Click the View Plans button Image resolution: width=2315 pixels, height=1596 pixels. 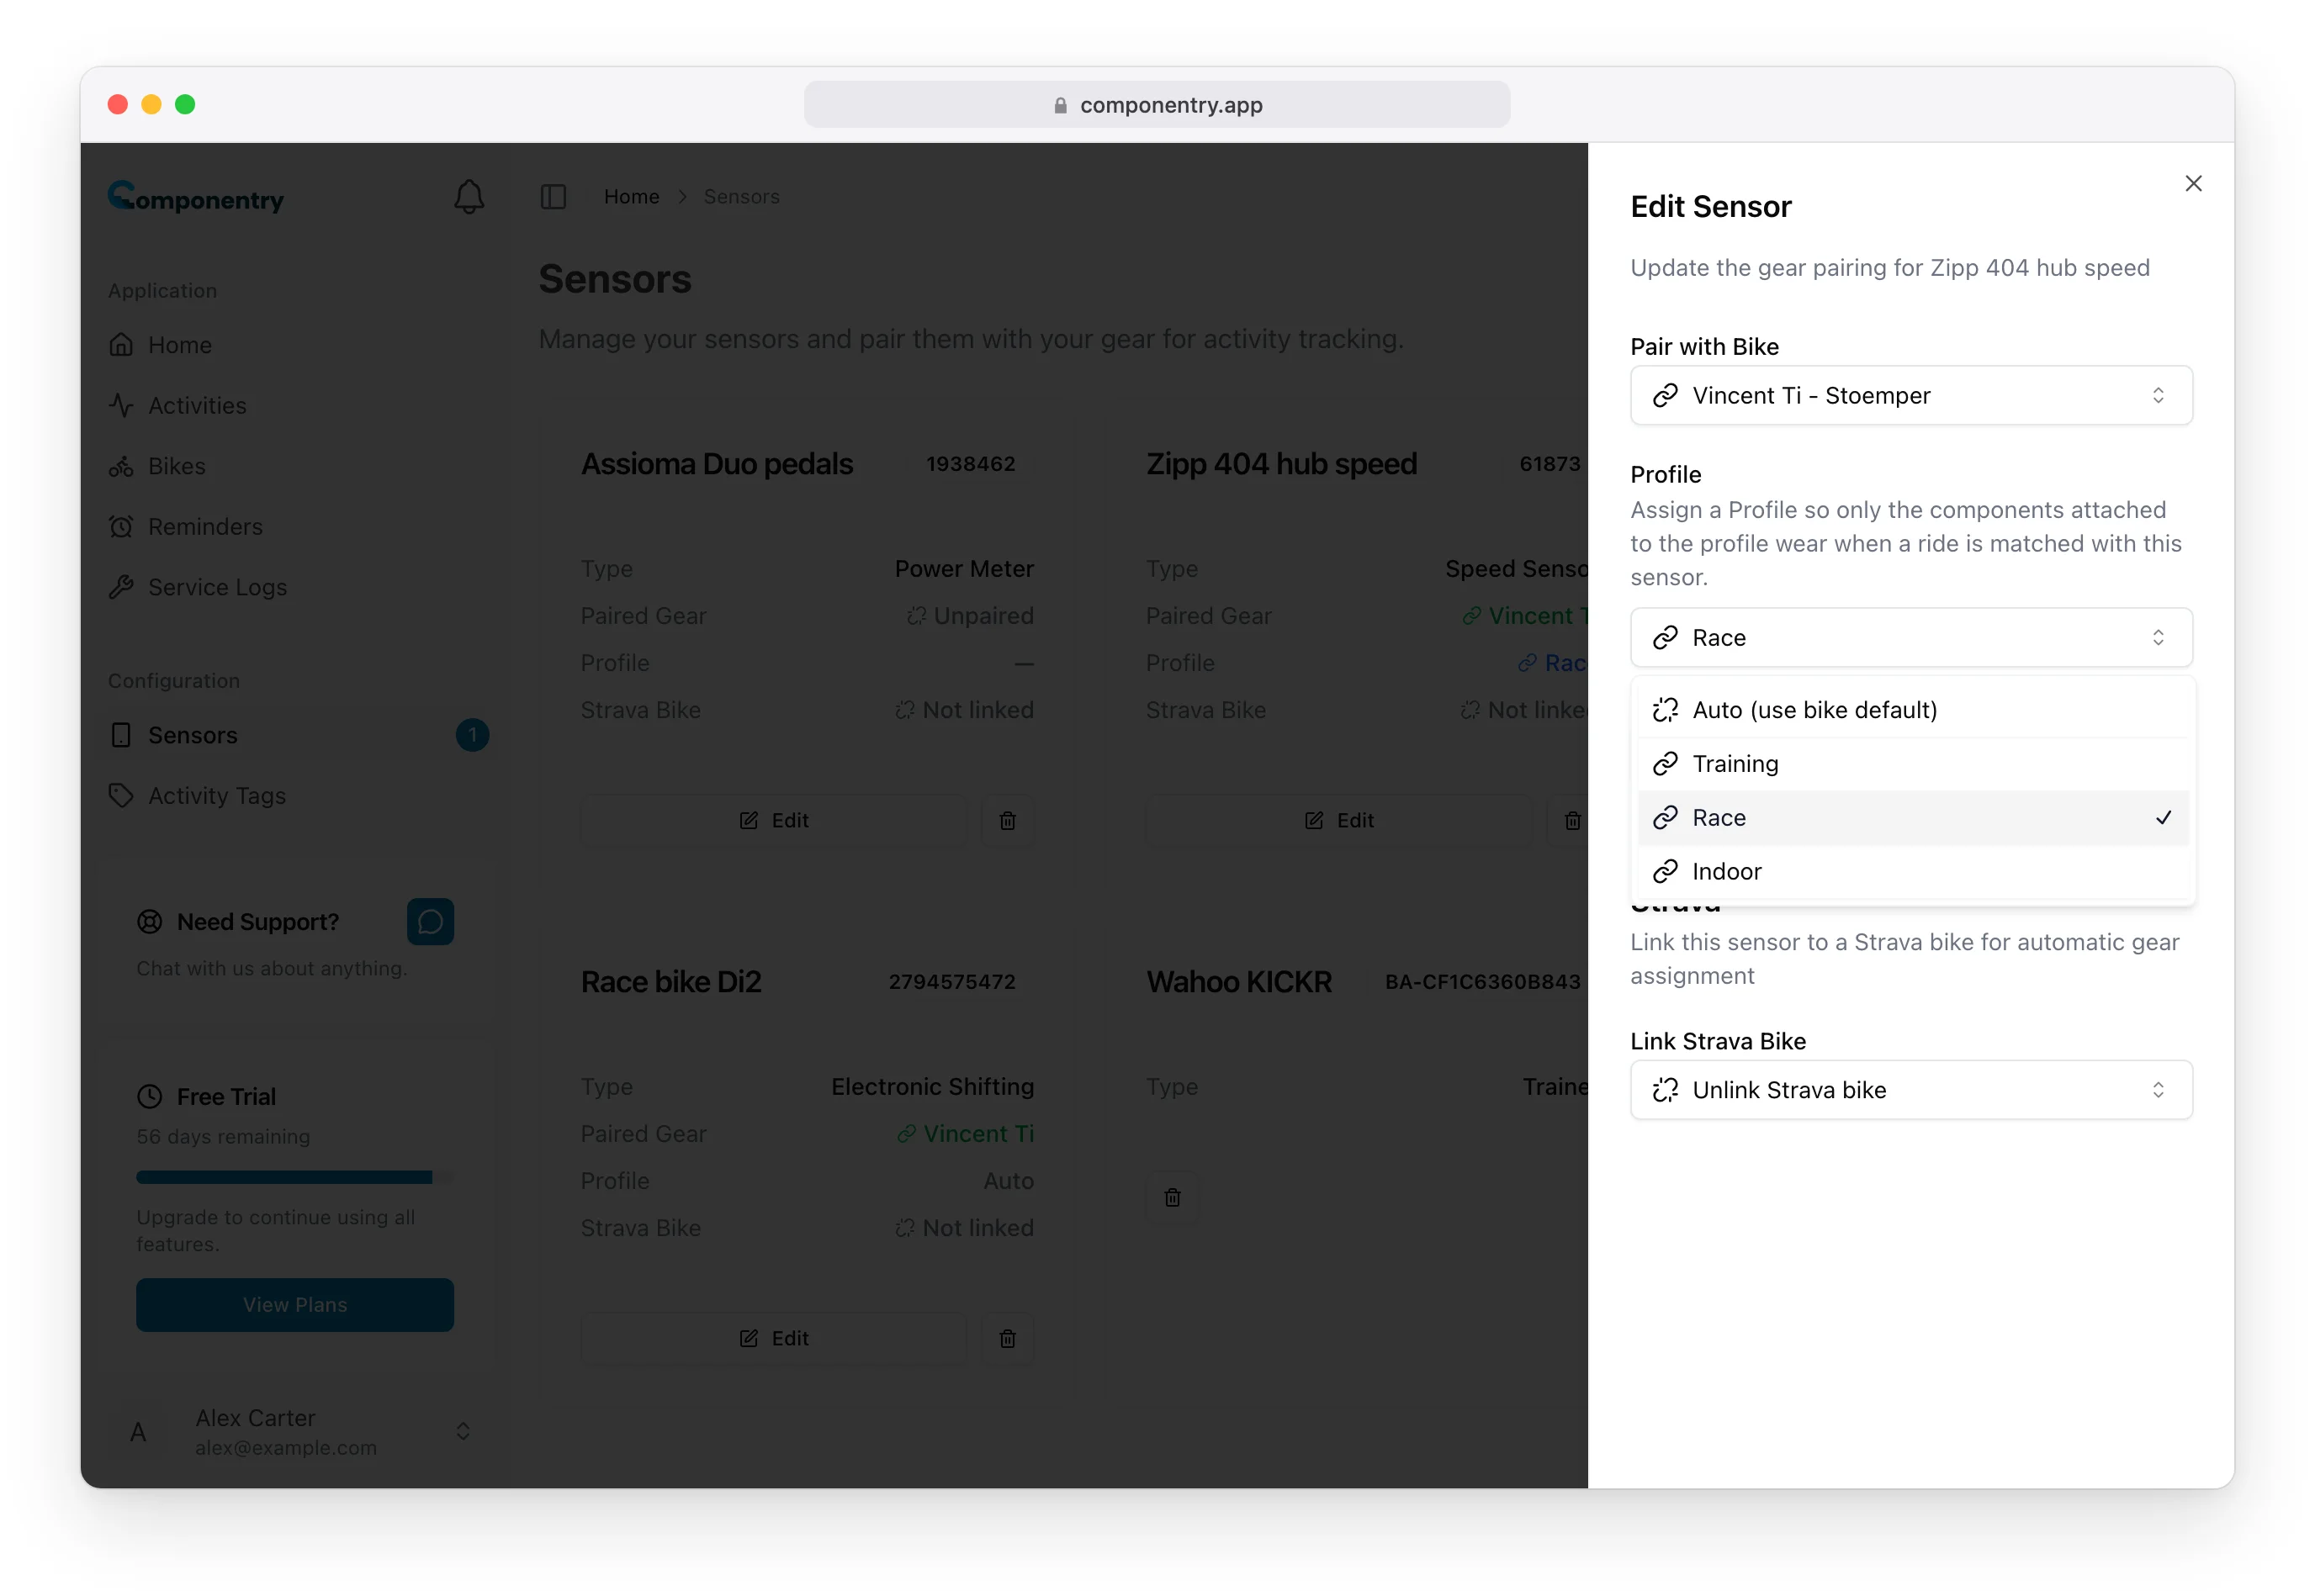coord(295,1304)
